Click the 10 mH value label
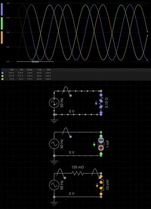151x209 pixels. pos(108,185)
